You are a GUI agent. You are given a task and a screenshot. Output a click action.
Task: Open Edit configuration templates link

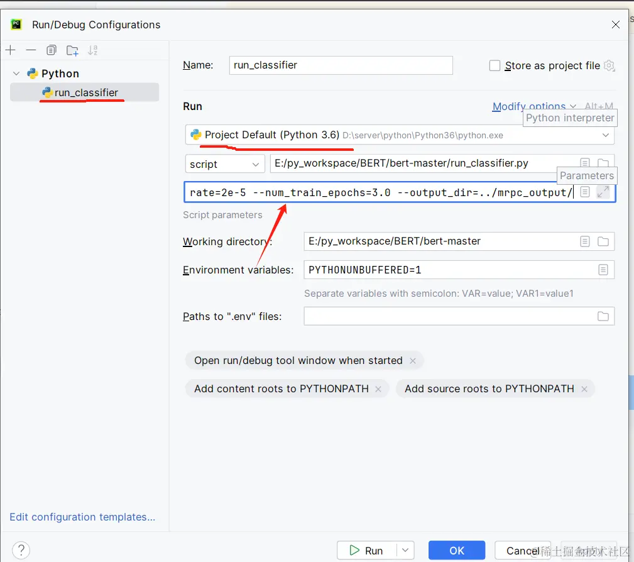click(x=82, y=517)
